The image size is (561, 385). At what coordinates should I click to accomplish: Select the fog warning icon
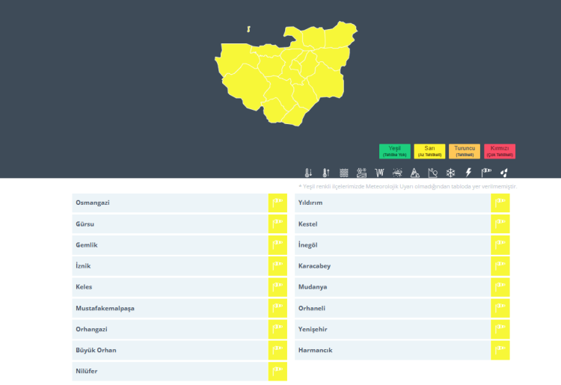pyautogui.click(x=343, y=173)
